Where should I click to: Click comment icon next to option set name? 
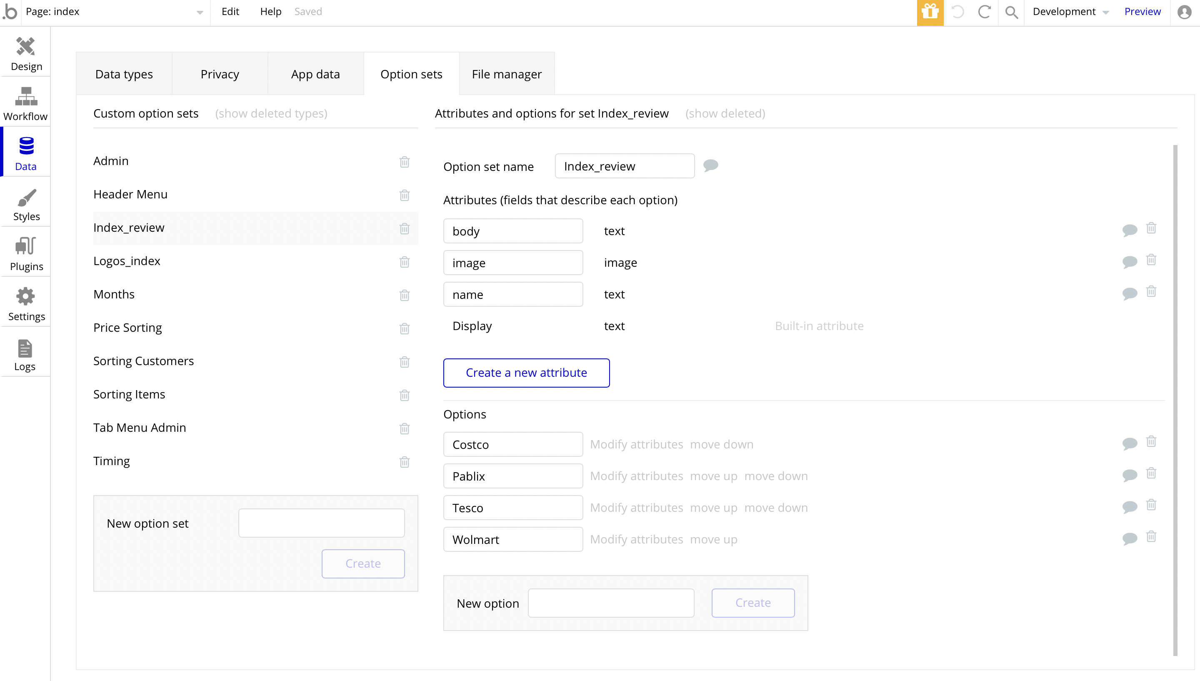click(x=710, y=165)
